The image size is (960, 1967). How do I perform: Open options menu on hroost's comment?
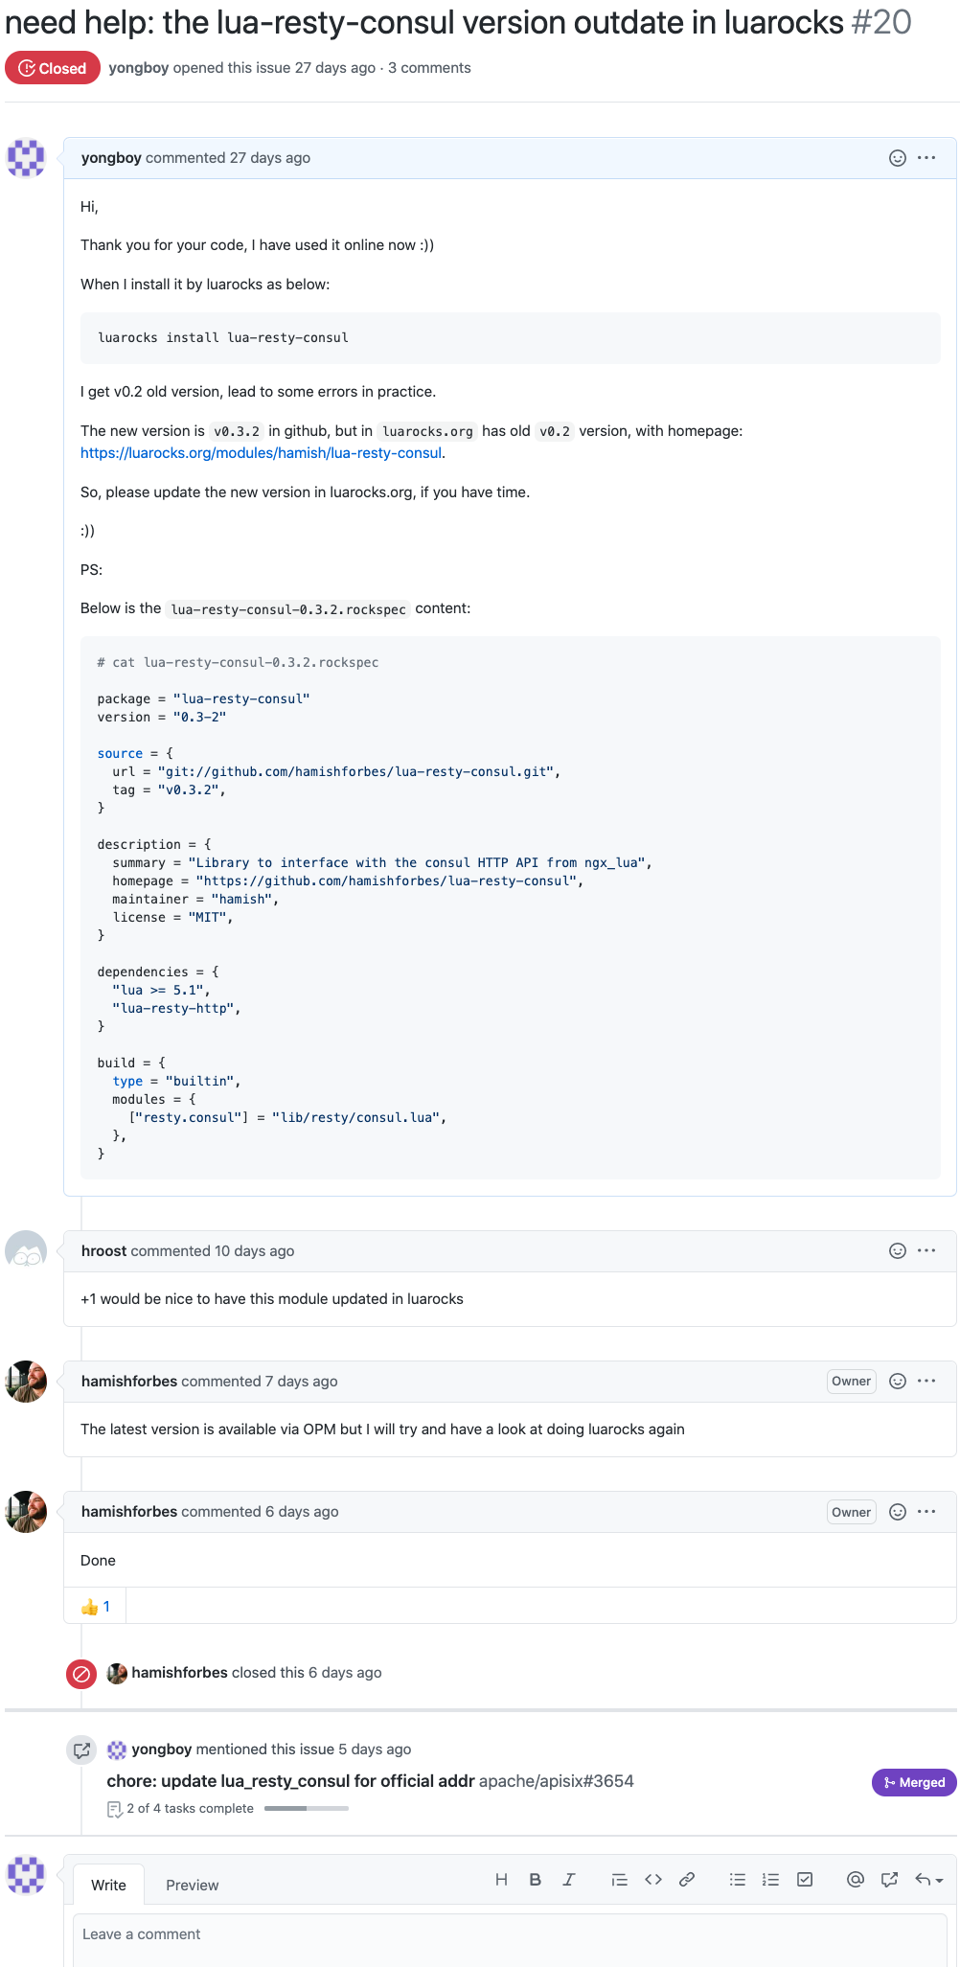click(x=926, y=1250)
